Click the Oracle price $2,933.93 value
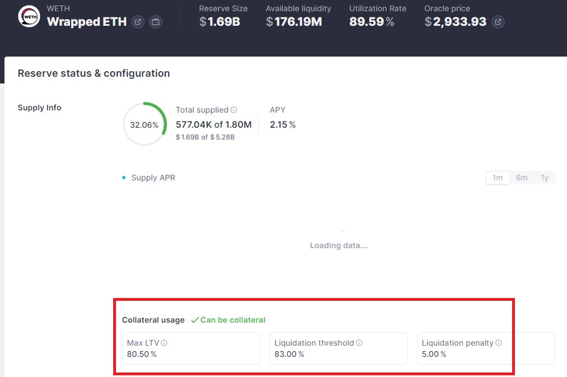 (456, 22)
